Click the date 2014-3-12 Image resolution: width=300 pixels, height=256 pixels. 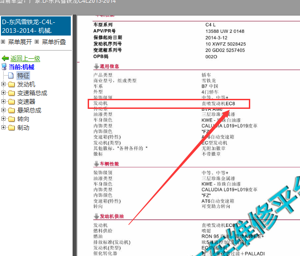(216, 38)
